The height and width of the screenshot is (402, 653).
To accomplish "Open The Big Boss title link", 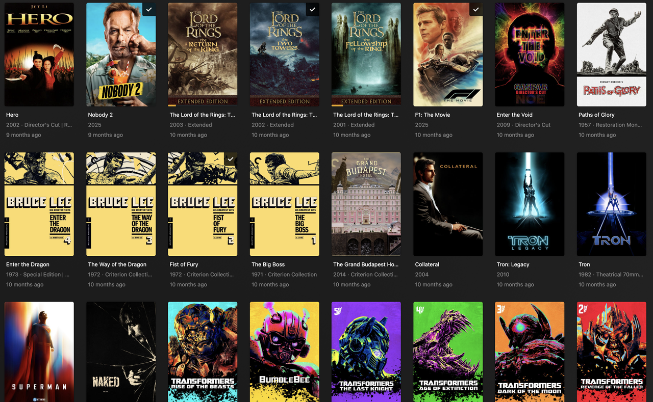I will (x=268, y=265).
